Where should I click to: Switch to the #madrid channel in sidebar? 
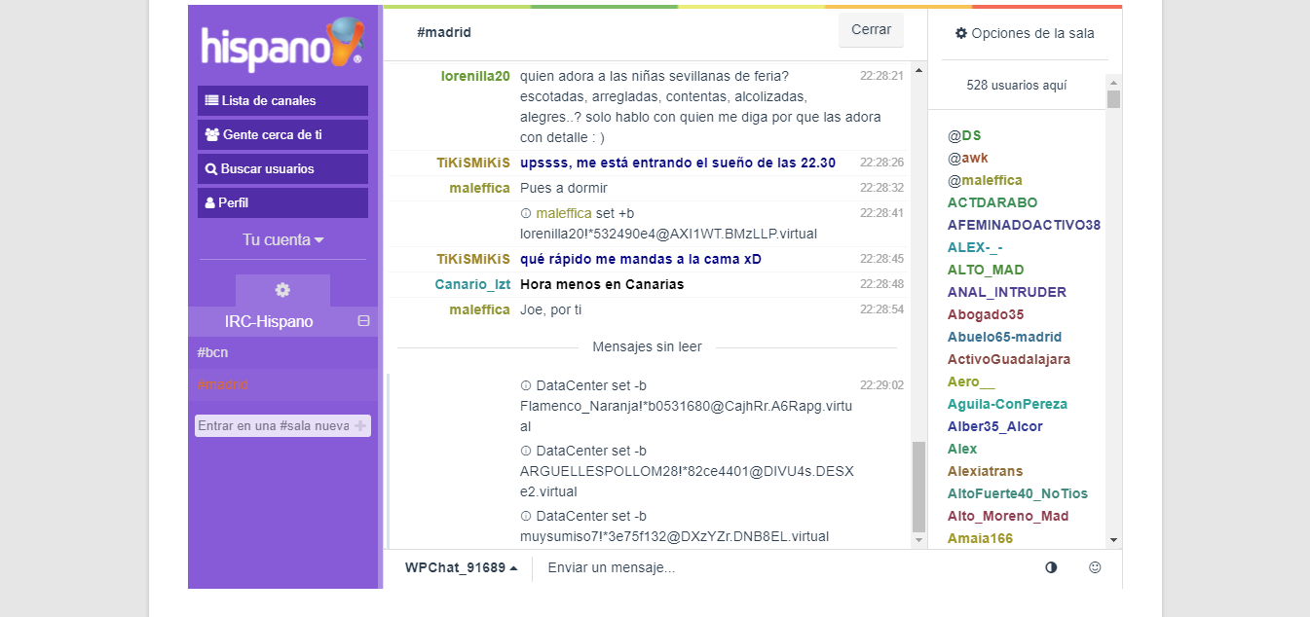tap(282, 384)
